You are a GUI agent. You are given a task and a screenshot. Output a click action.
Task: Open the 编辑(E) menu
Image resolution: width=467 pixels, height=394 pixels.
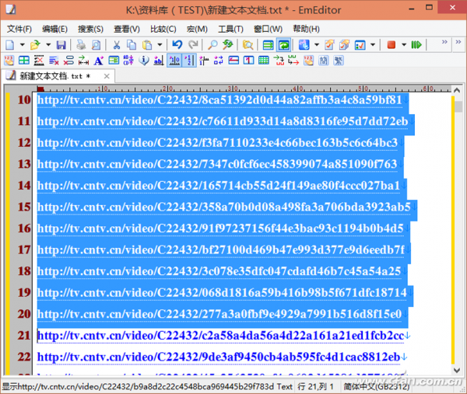(54, 29)
